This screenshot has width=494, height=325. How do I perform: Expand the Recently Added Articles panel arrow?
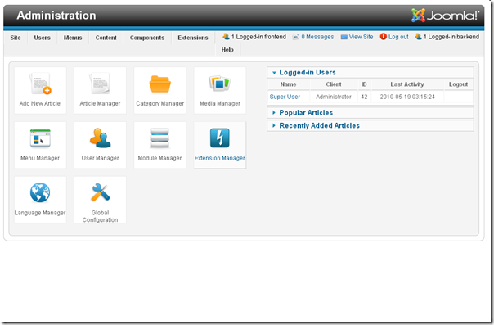tap(274, 125)
